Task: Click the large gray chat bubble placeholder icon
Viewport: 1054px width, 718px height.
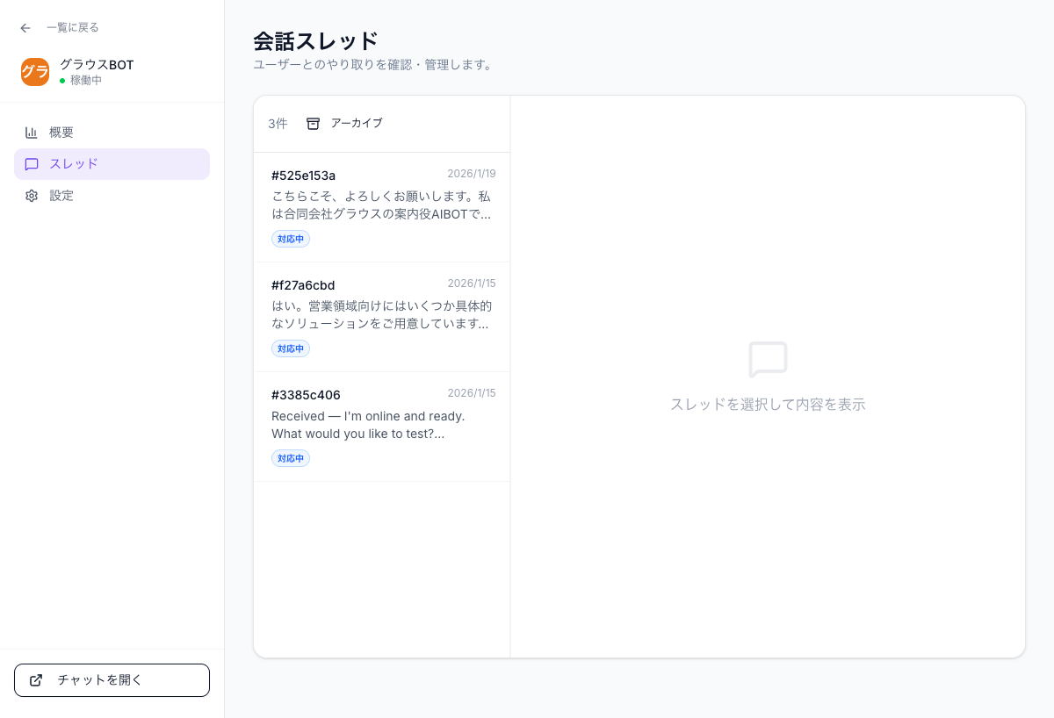Action: pos(768,360)
